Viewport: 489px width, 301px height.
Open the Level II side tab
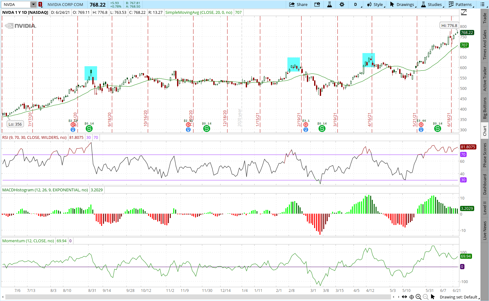(485, 208)
